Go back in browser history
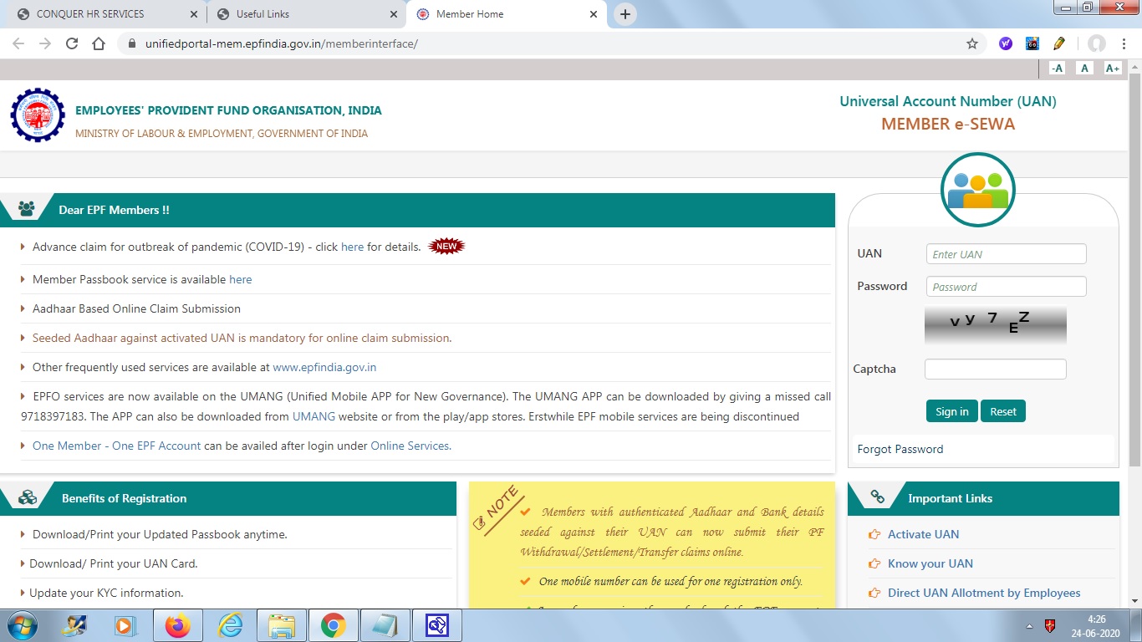 18,43
